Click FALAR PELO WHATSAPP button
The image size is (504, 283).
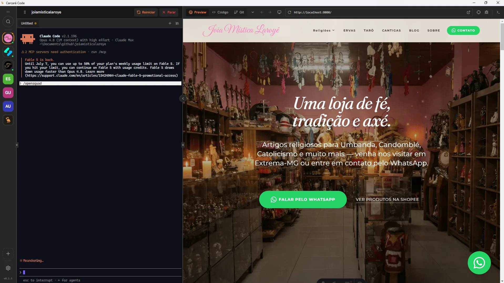[x=303, y=200]
